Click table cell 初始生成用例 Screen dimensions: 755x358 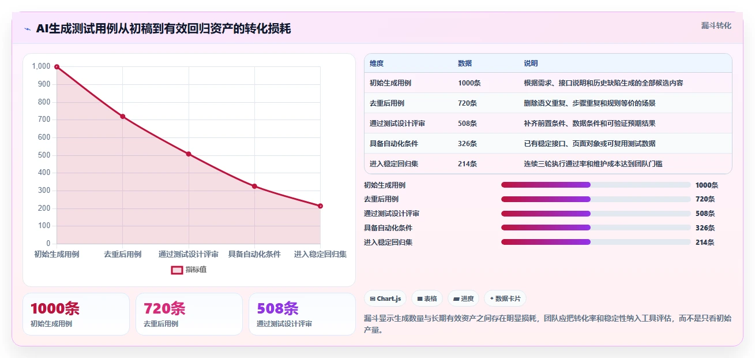pyautogui.click(x=390, y=83)
